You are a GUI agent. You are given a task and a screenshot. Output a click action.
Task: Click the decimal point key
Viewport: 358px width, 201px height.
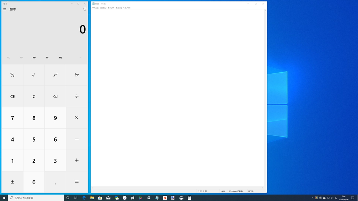point(55,182)
